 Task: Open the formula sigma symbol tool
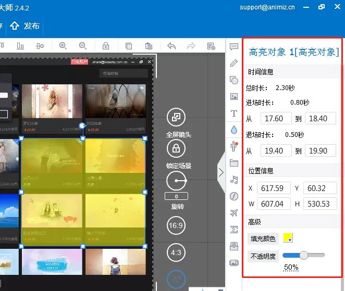click(234, 230)
